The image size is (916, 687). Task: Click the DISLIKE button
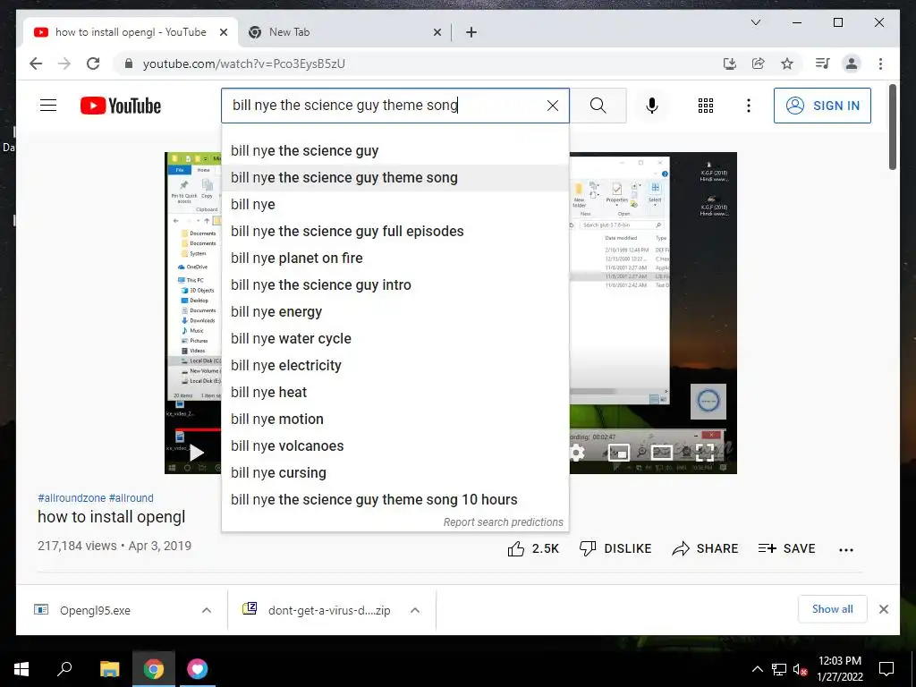point(615,549)
